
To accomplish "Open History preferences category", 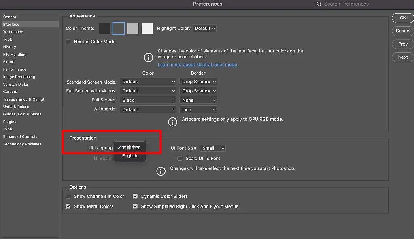I will [30, 47].
